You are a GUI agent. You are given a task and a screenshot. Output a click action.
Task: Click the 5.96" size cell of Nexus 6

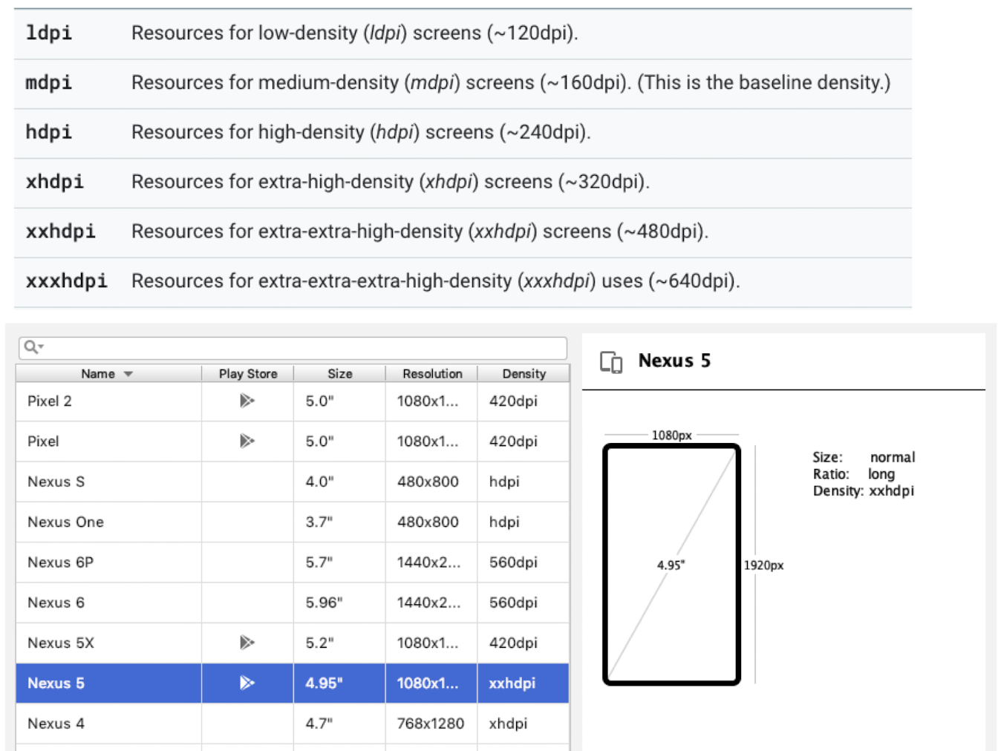click(339, 603)
